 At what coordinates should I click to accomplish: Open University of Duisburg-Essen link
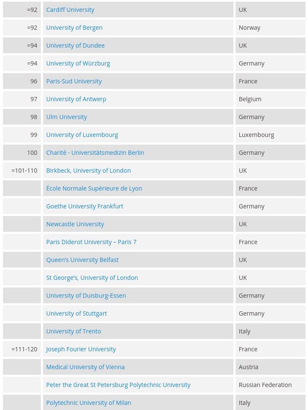86,296
